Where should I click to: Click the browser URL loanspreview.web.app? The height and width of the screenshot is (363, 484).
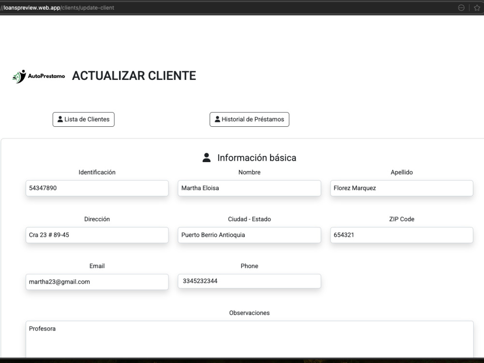[x=57, y=8]
